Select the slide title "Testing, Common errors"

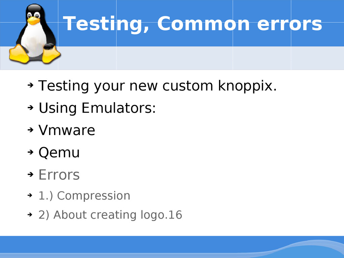click(192, 24)
